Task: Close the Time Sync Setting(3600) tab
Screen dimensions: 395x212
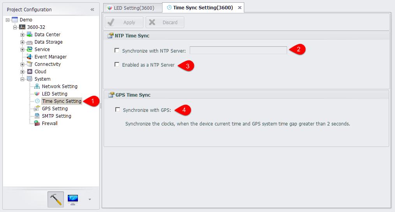Action: click(240, 8)
